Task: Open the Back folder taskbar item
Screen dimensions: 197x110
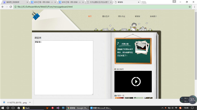Action: (33, 108)
